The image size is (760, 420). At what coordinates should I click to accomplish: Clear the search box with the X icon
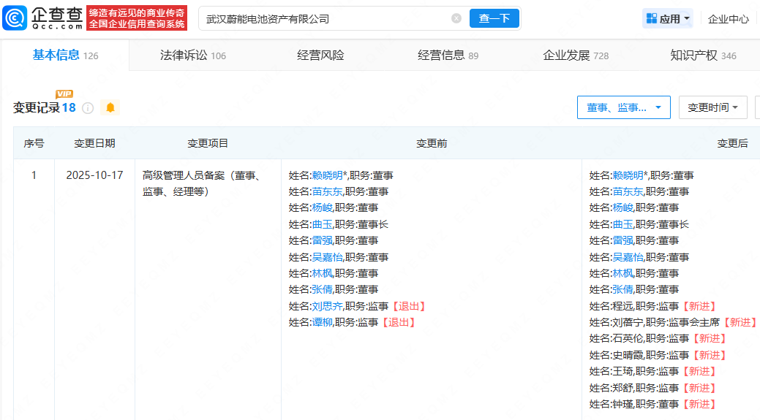coord(456,18)
